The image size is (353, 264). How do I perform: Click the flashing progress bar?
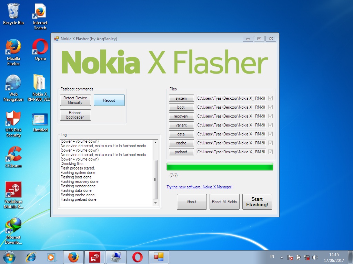pos(220,166)
